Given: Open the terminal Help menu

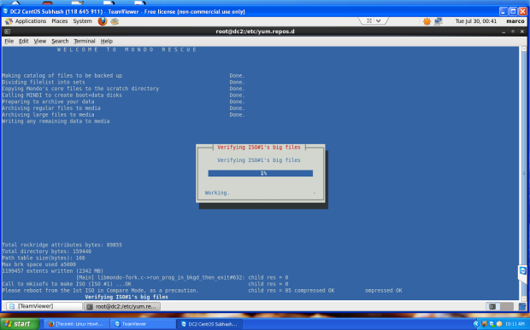Looking at the screenshot, I should tap(107, 41).
